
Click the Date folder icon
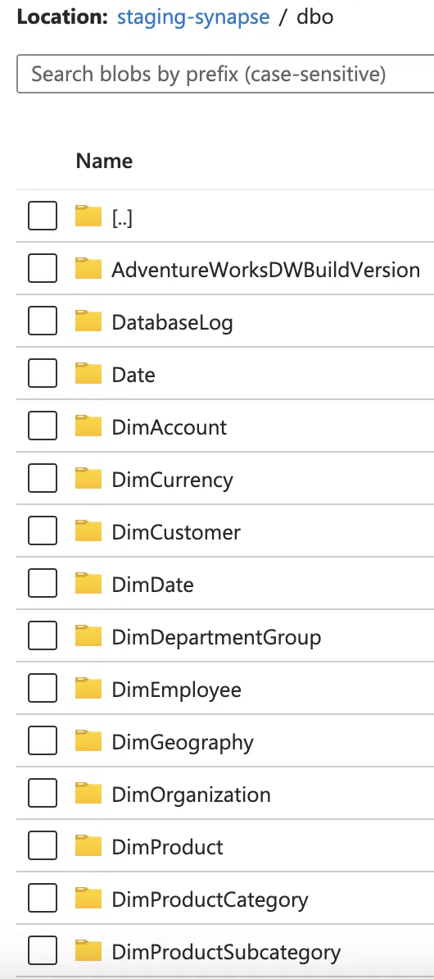[x=88, y=373]
